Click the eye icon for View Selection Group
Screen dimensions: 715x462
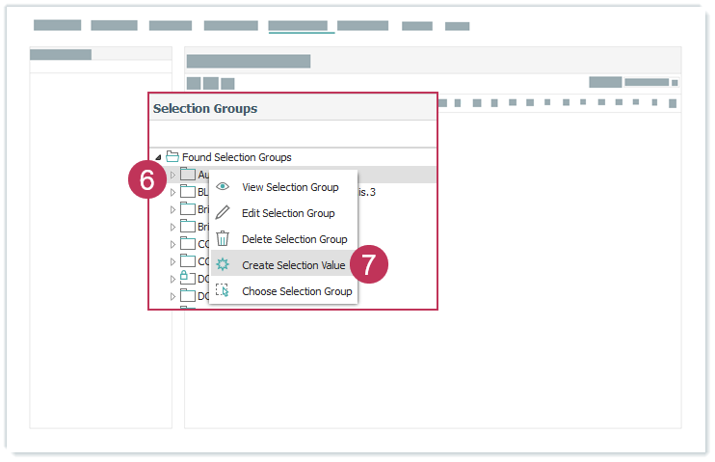click(223, 187)
